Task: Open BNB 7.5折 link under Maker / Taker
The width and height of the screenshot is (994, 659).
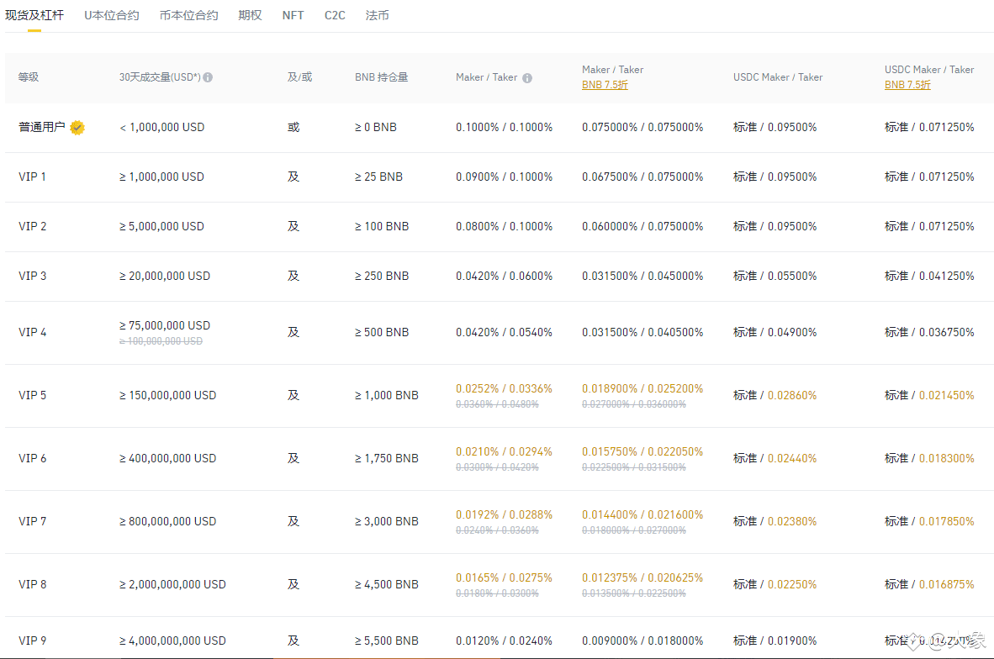Action: pos(605,85)
